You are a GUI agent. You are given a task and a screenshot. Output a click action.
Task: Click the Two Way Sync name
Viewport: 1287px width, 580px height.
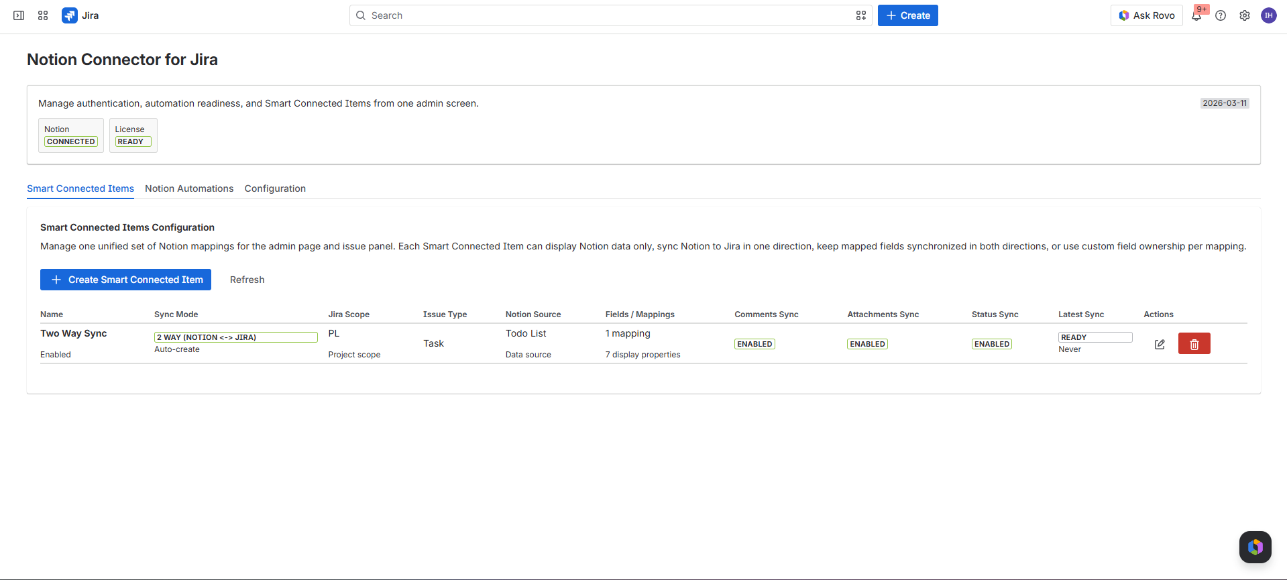[x=74, y=333]
